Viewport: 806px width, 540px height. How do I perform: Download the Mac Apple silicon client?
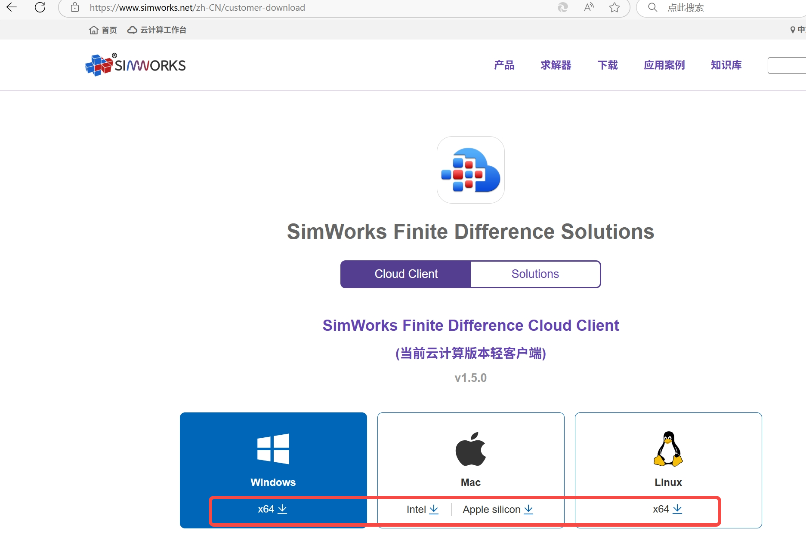pyautogui.click(x=498, y=509)
